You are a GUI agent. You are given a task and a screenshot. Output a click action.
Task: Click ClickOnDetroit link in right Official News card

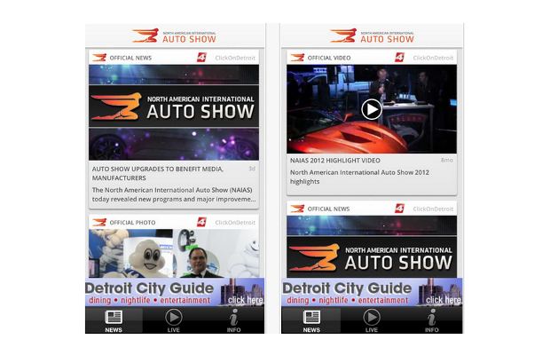click(x=433, y=209)
